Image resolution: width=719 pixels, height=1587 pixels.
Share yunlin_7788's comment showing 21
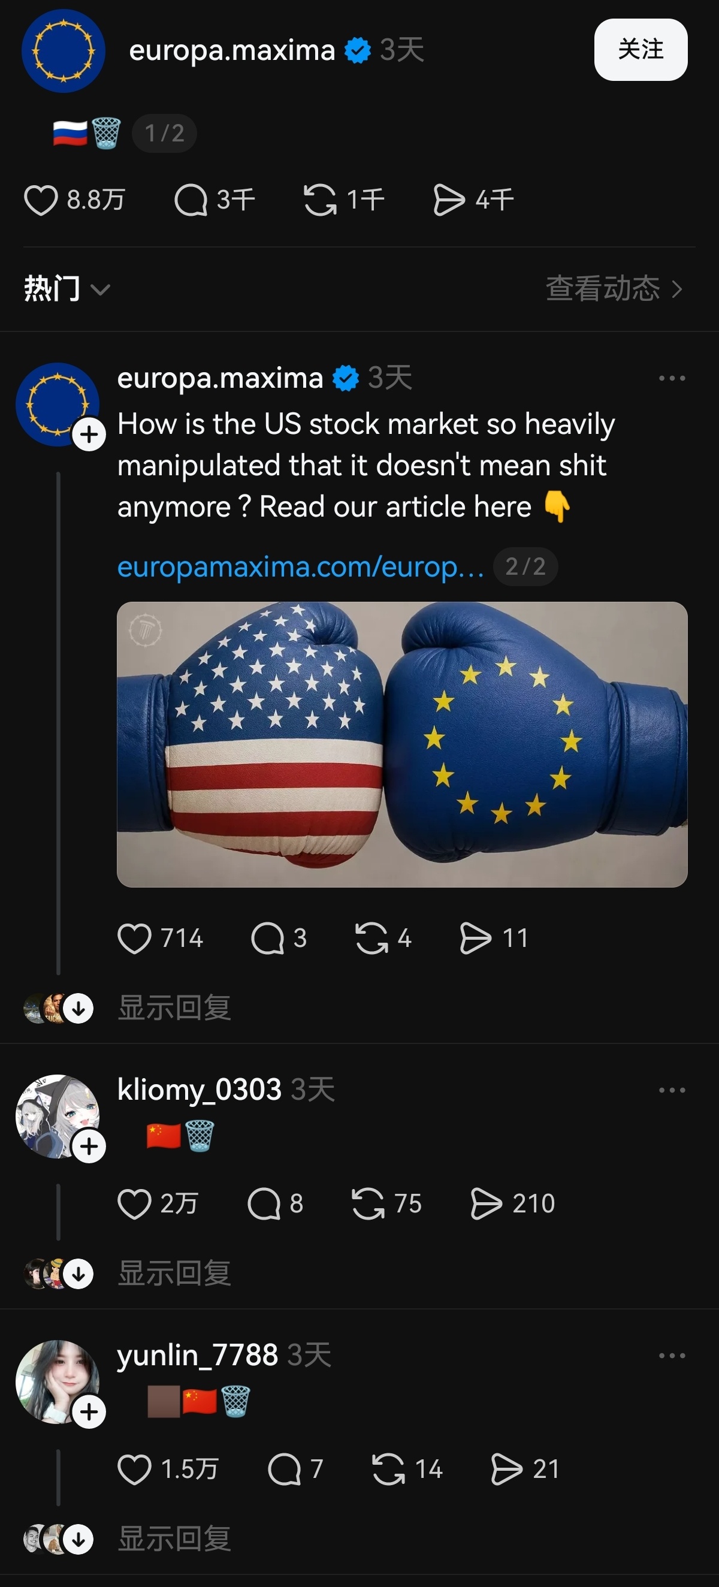coord(506,1470)
